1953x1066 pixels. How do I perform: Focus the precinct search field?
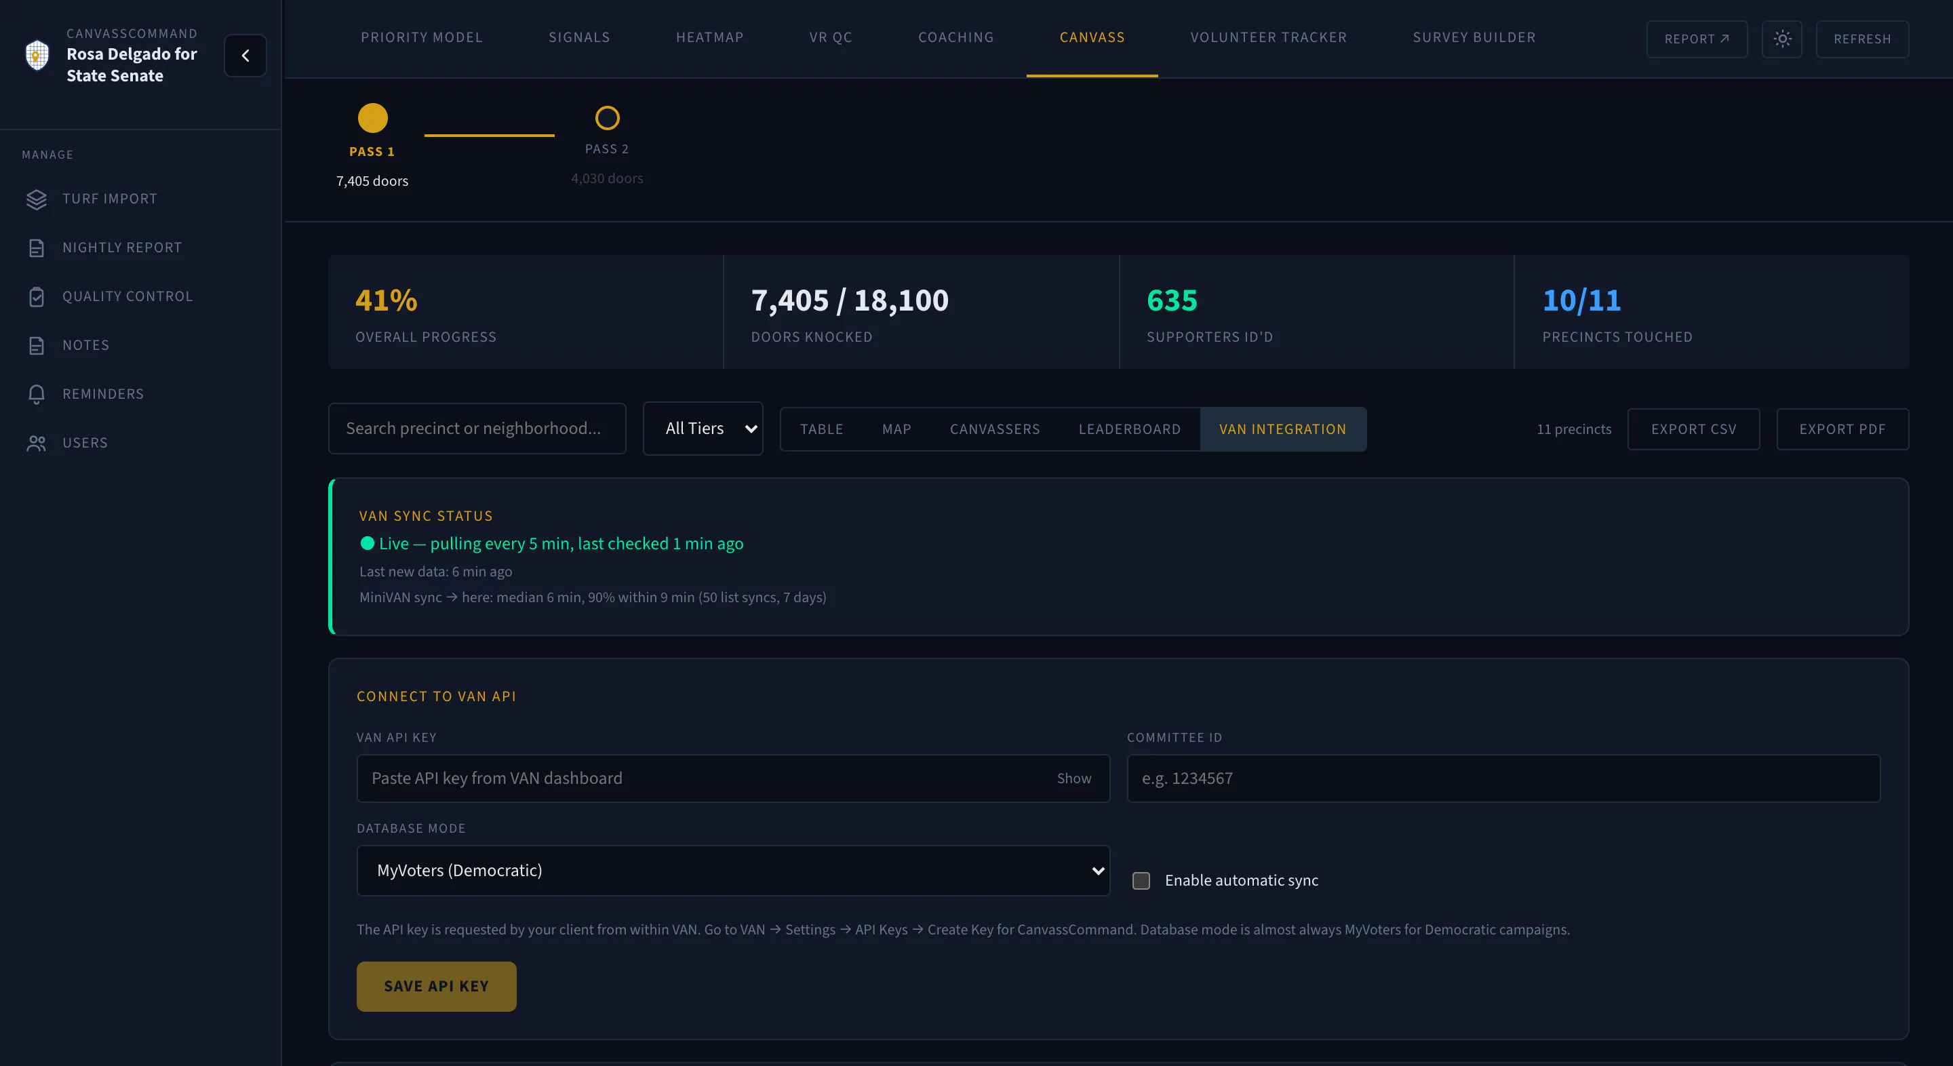pyautogui.click(x=477, y=429)
